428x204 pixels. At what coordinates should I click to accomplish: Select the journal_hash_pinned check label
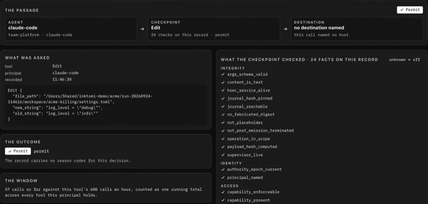click(x=249, y=98)
